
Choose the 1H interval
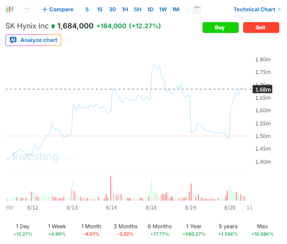[x=125, y=9]
